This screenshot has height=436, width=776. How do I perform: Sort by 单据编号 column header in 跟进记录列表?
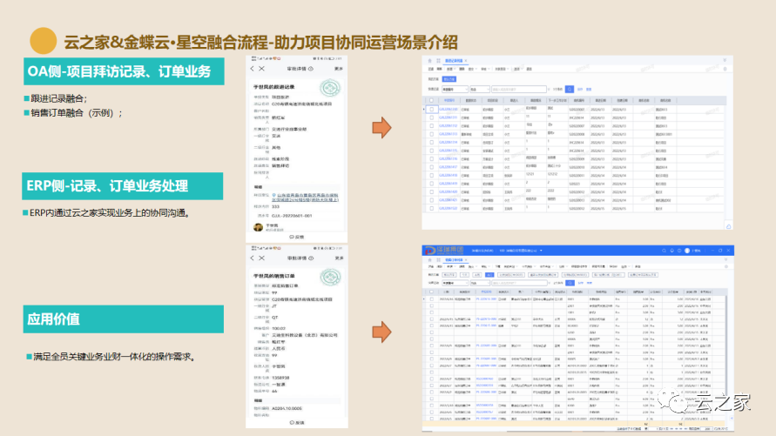click(x=449, y=100)
